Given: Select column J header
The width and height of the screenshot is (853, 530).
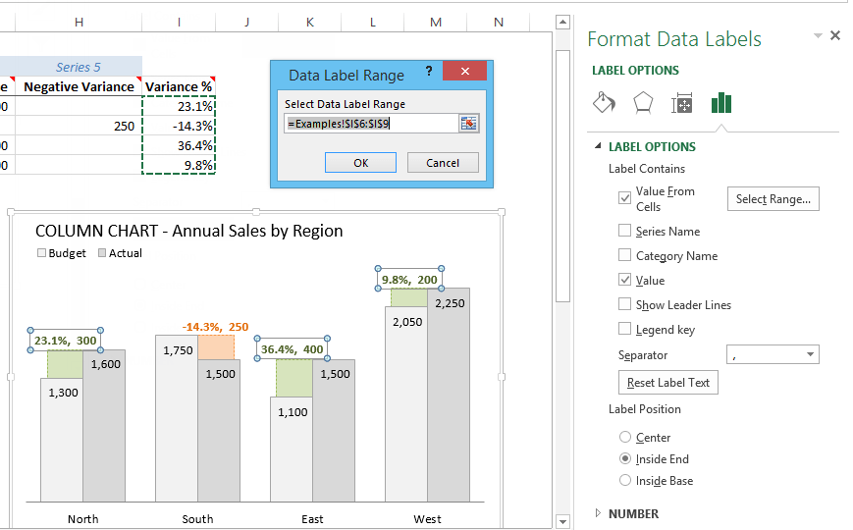Looking at the screenshot, I should pos(247,22).
